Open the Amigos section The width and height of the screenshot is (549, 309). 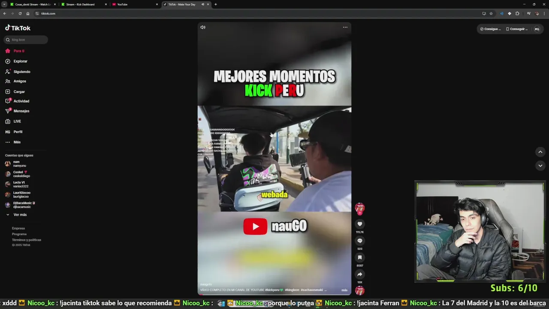tap(16, 81)
